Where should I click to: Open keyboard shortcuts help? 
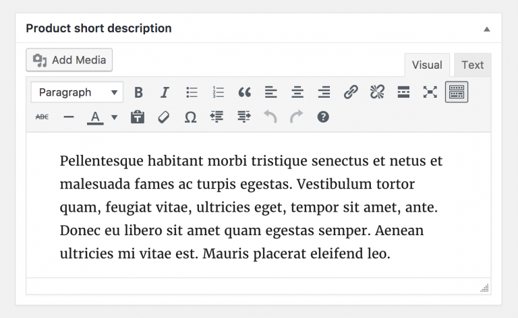pos(323,117)
